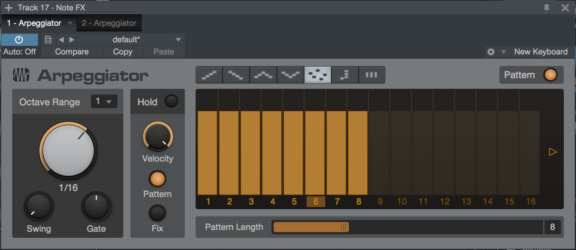Click pattern step 8 bar
The image size is (576, 250).
[x=358, y=153]
